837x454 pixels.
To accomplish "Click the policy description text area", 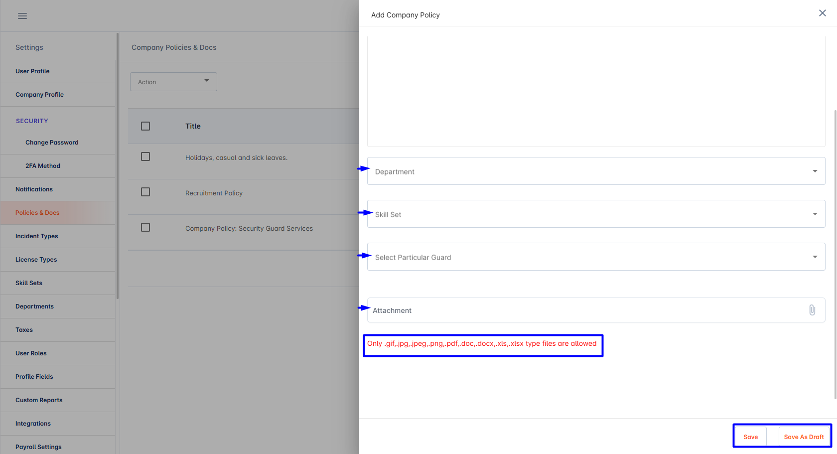I will coord(596,91).
